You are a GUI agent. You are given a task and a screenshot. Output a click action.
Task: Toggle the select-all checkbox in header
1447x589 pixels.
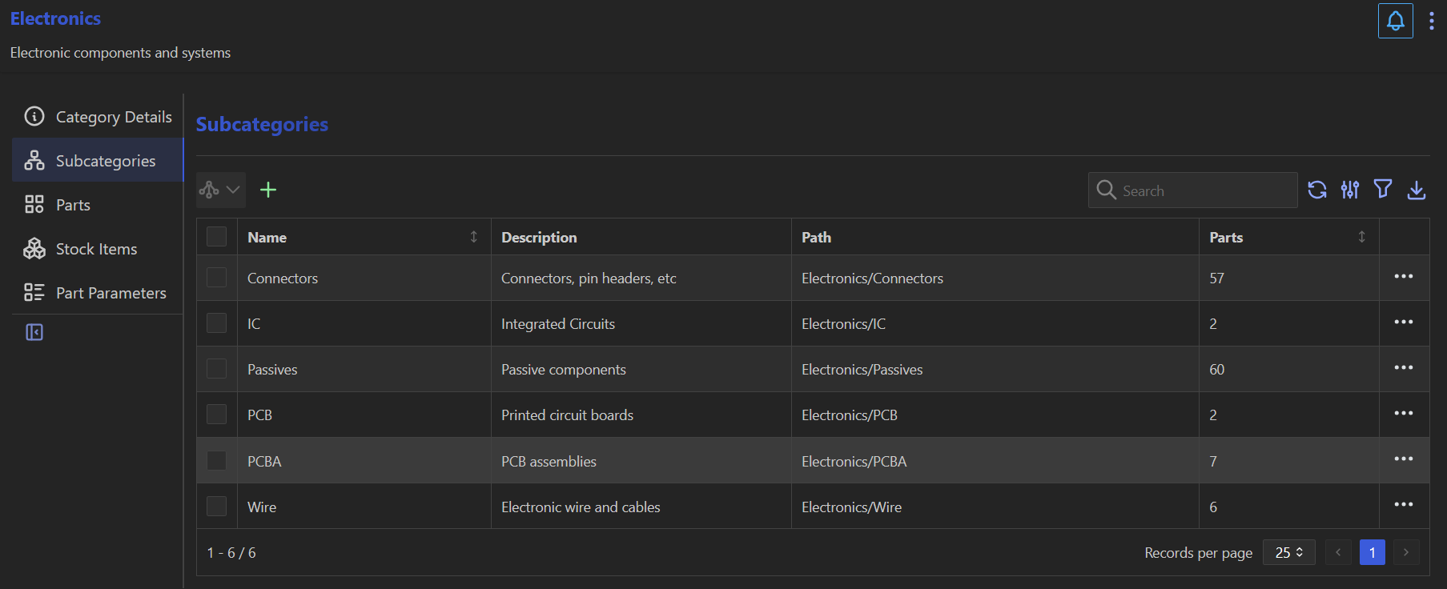216,237
